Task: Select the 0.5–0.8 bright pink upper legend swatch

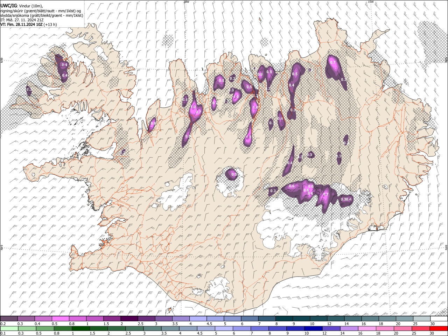Action: click(x=60, y=318)
